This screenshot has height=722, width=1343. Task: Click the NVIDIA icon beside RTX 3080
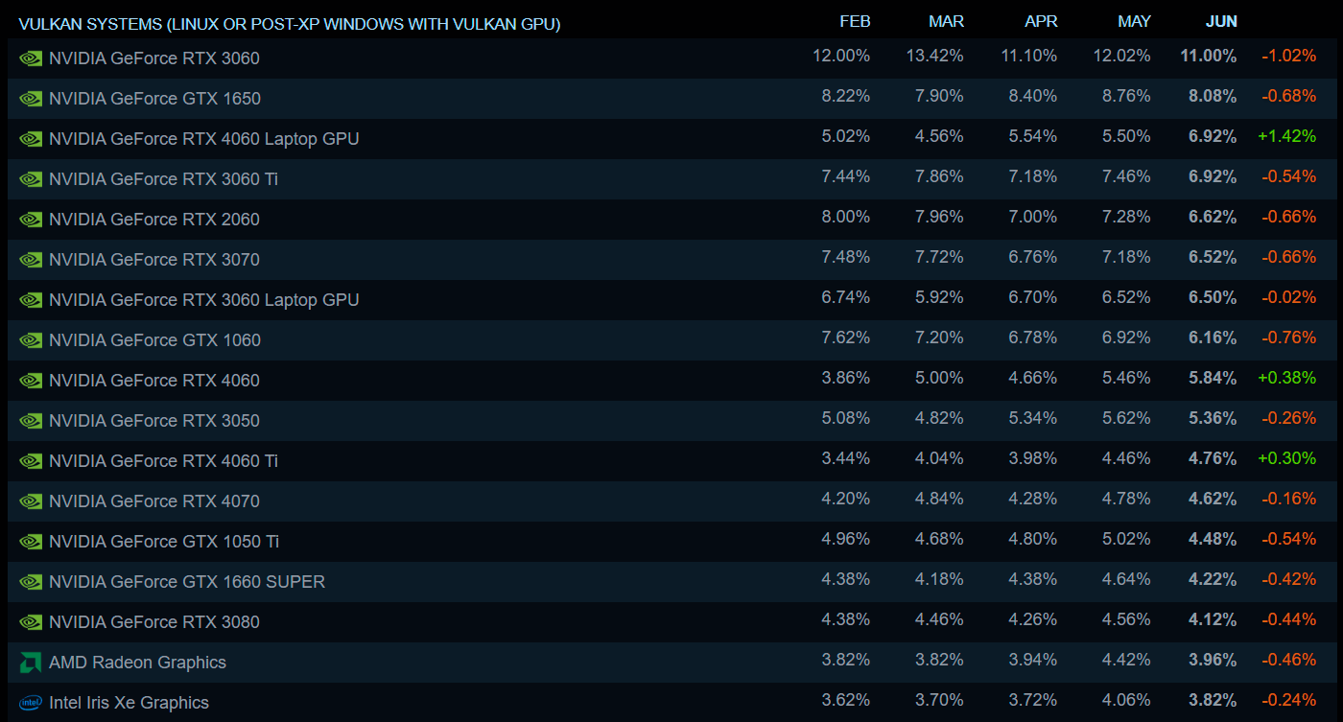tap(31, 622)
